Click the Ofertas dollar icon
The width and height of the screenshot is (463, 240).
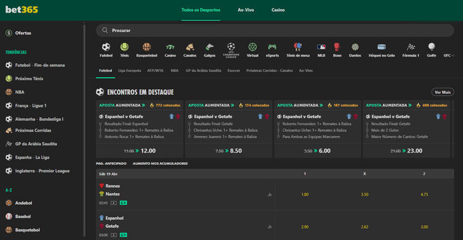pos(9,33)
